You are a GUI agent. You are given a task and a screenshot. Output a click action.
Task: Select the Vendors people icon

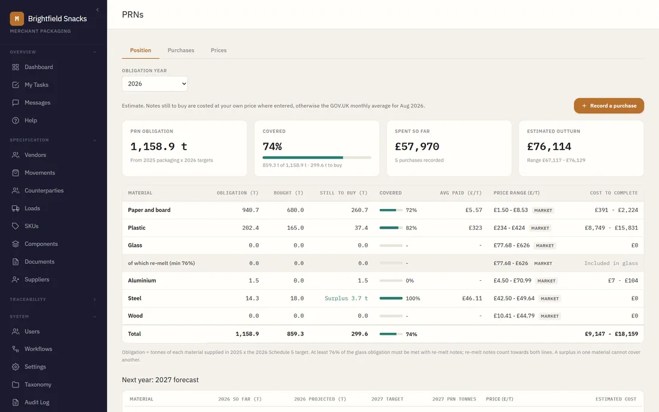coord(16,155)
